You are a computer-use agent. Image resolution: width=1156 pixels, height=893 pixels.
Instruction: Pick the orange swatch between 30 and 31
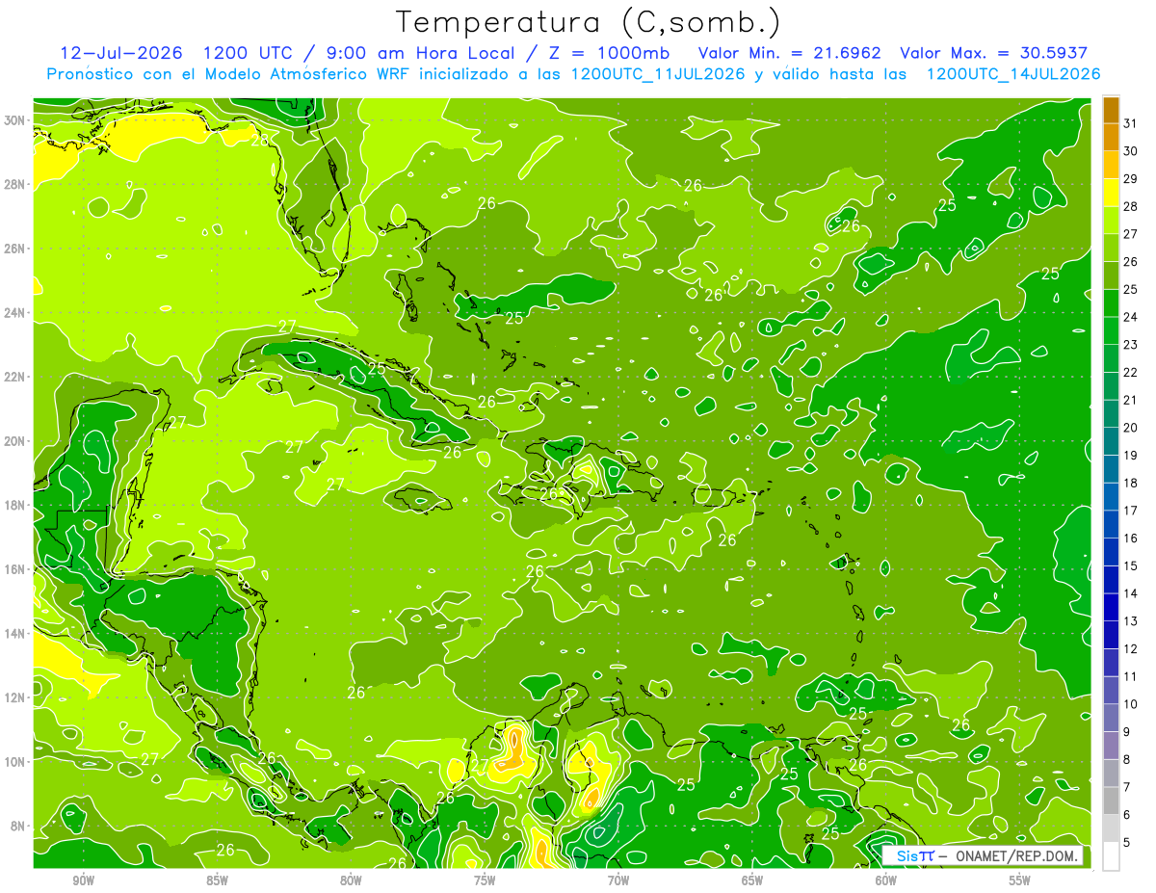[1111, 138]
